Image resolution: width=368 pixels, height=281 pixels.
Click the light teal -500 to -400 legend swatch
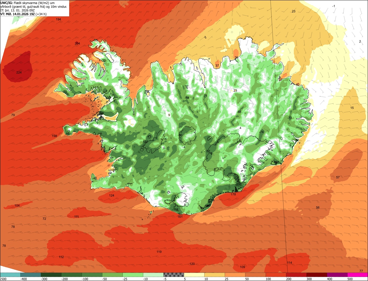10,275
